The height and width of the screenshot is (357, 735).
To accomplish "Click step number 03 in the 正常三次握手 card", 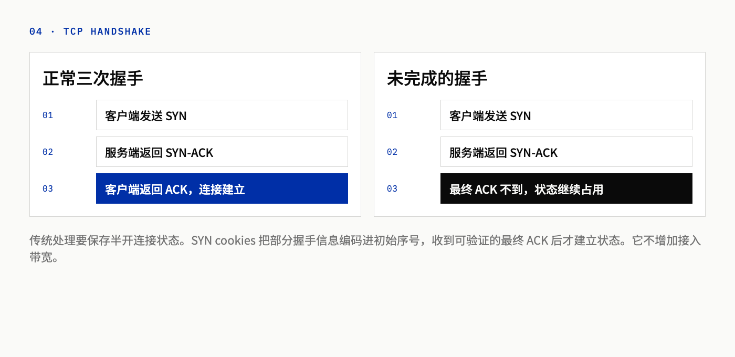I will click(48, 188).
